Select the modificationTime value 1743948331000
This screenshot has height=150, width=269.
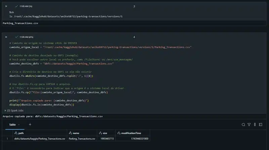tap(140, 139)
